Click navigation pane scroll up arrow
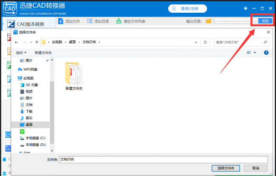 tap(52, 60)
